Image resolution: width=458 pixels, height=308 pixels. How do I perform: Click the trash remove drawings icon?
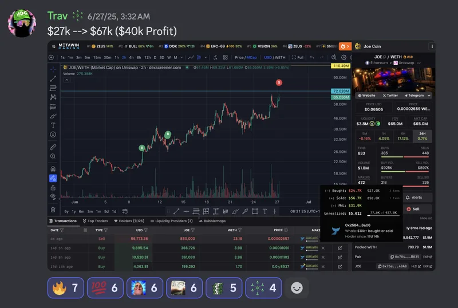(x=53, y=209)
